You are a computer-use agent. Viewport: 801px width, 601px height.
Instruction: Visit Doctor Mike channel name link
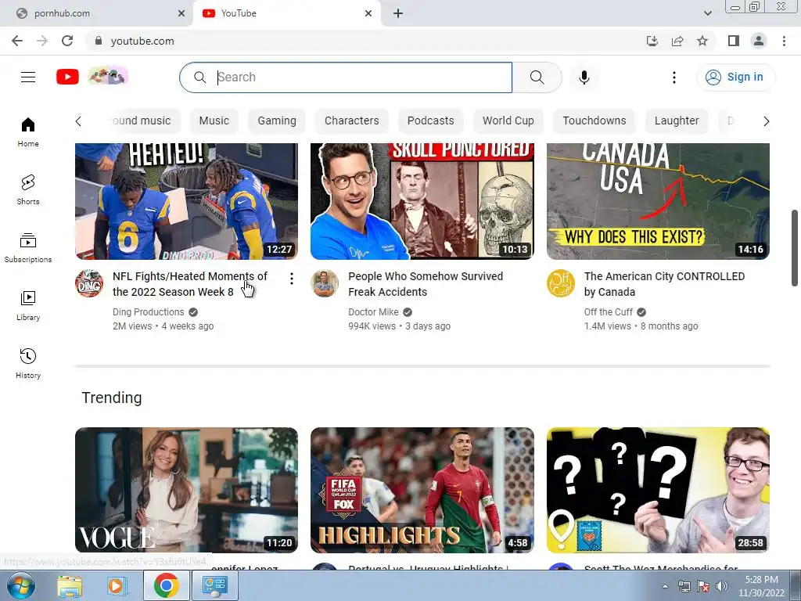pos(373,311)
